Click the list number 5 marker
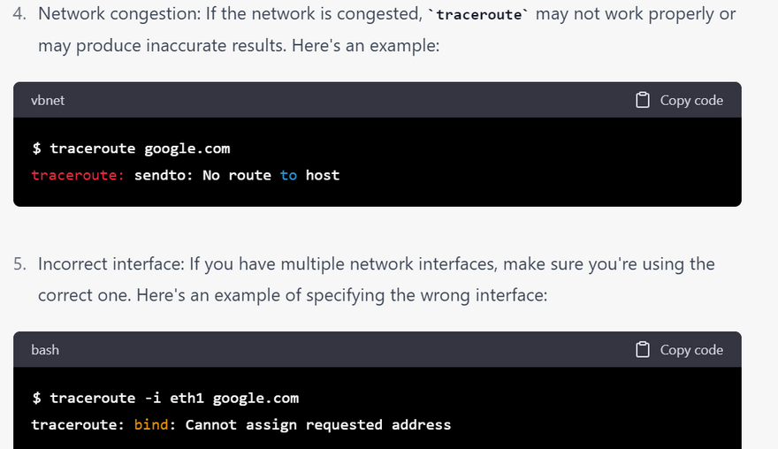The image size is (778, 449). click(21, 263)
